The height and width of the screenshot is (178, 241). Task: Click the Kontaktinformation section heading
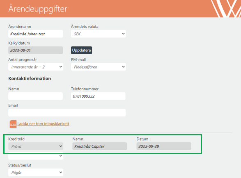pos(30,78)
